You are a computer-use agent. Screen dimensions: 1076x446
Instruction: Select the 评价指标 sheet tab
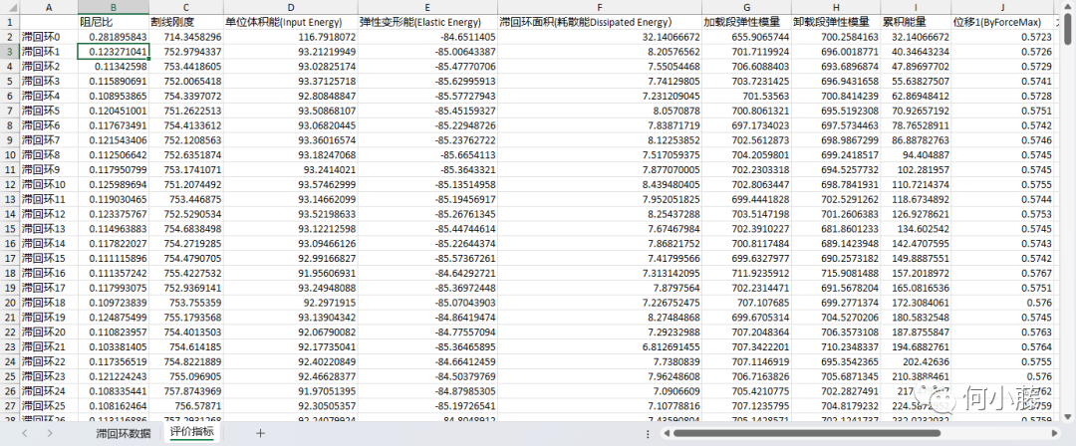pyautogui.click(x=191, y=432)
